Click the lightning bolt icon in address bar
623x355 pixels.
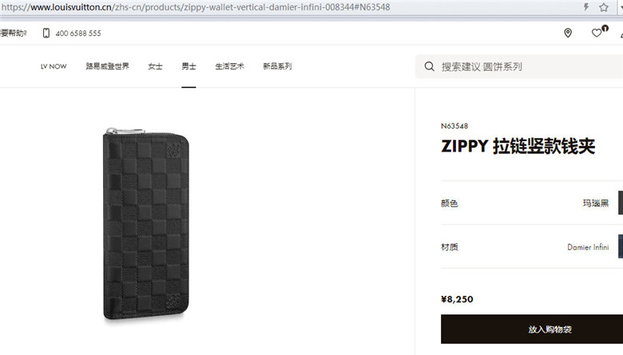point(586,6)
